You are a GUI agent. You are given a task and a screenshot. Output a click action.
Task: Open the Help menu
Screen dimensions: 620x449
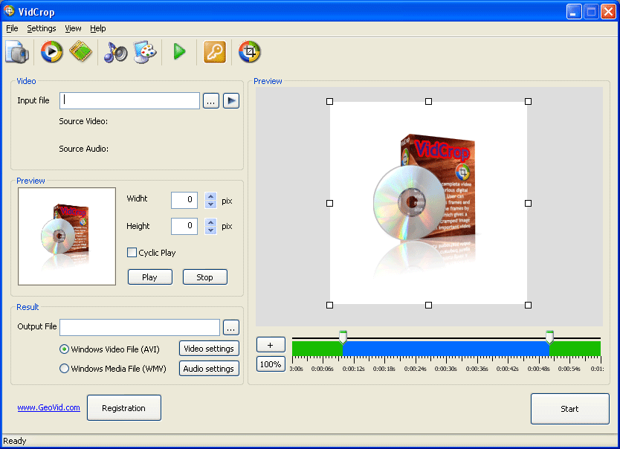(97, 28)
